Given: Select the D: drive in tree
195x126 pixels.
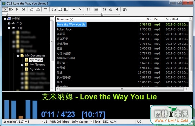Looking at the screenshot, I should coord(19,28).
